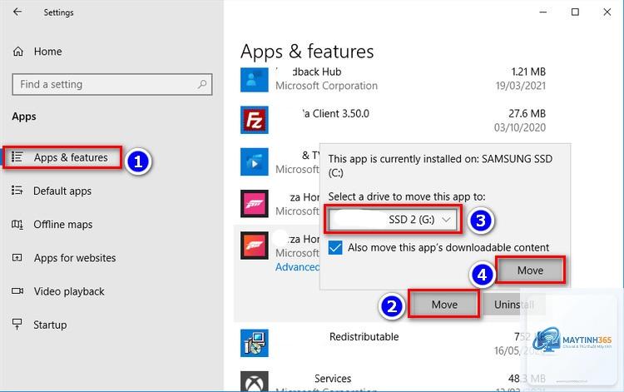Click Microsoft Corporation under Feedback Hub
The width and height of the screenshot is (624, 392).
(326, 86)
